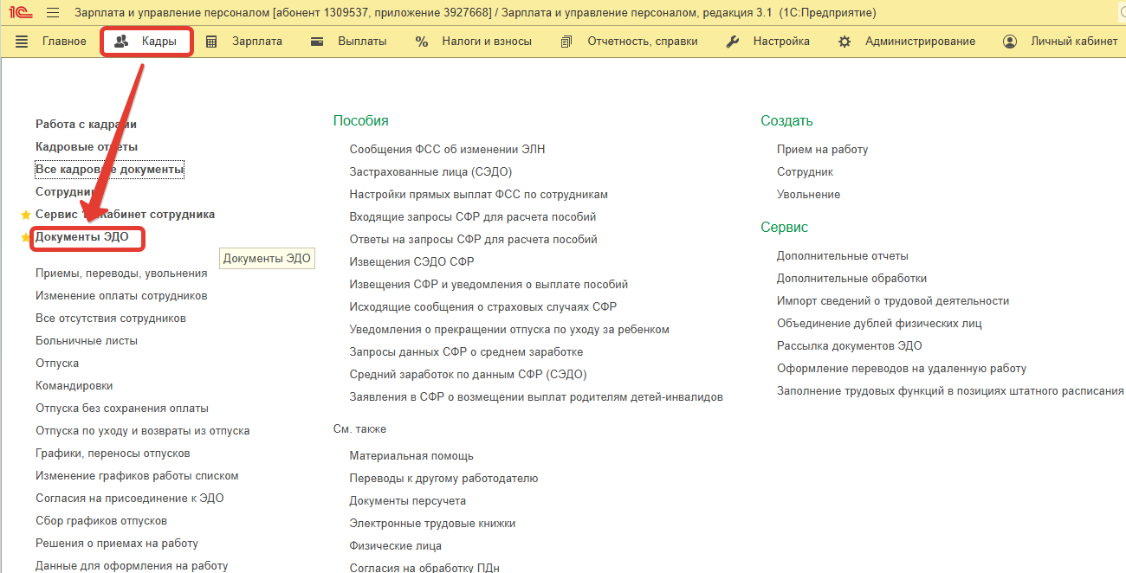Viewport: 1126px width, 573px height.
Task: Open Извещения СЭДО СФР
Action: click(411, 262)
